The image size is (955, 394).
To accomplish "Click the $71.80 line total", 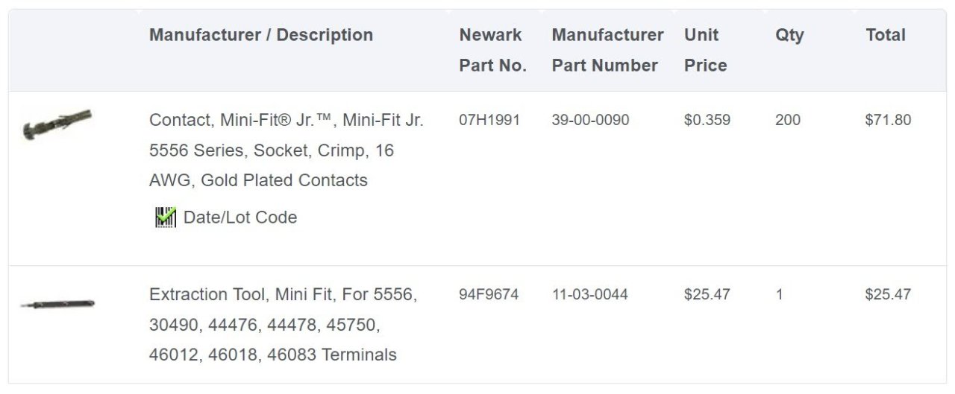I will pyautogui.click(x=888, y=120).
